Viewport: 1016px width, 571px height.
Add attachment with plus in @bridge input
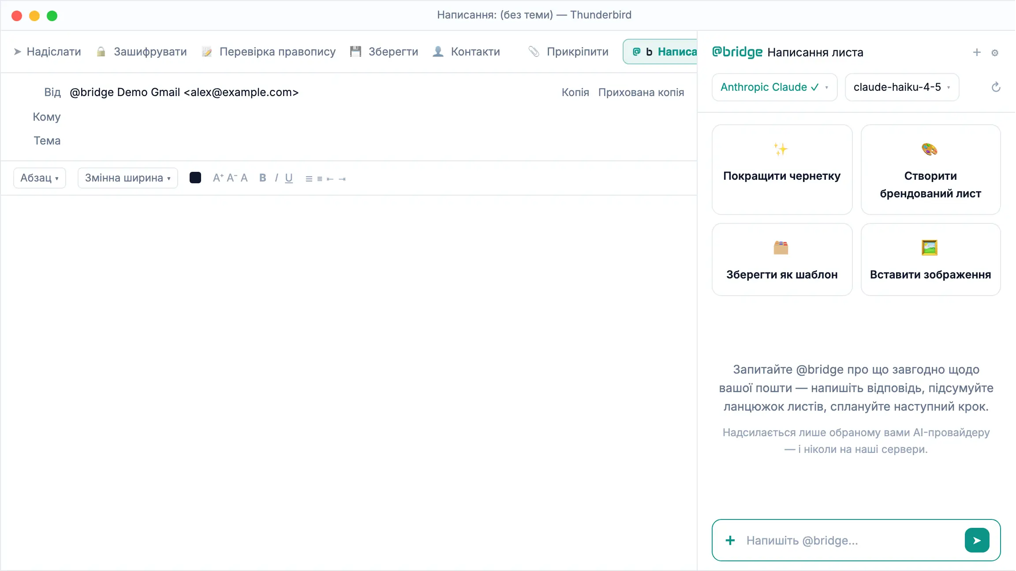coord(730,540)
